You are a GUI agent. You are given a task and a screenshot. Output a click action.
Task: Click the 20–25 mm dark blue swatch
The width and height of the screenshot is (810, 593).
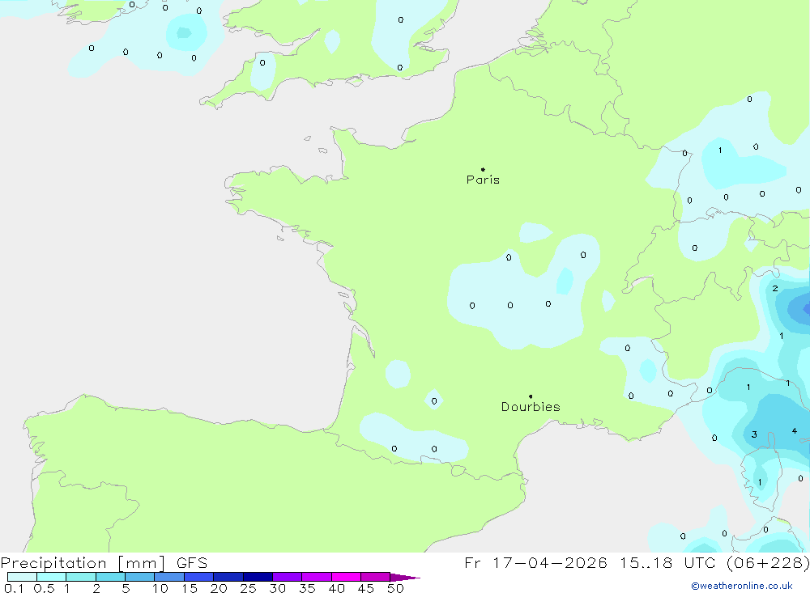coord(228,577)
